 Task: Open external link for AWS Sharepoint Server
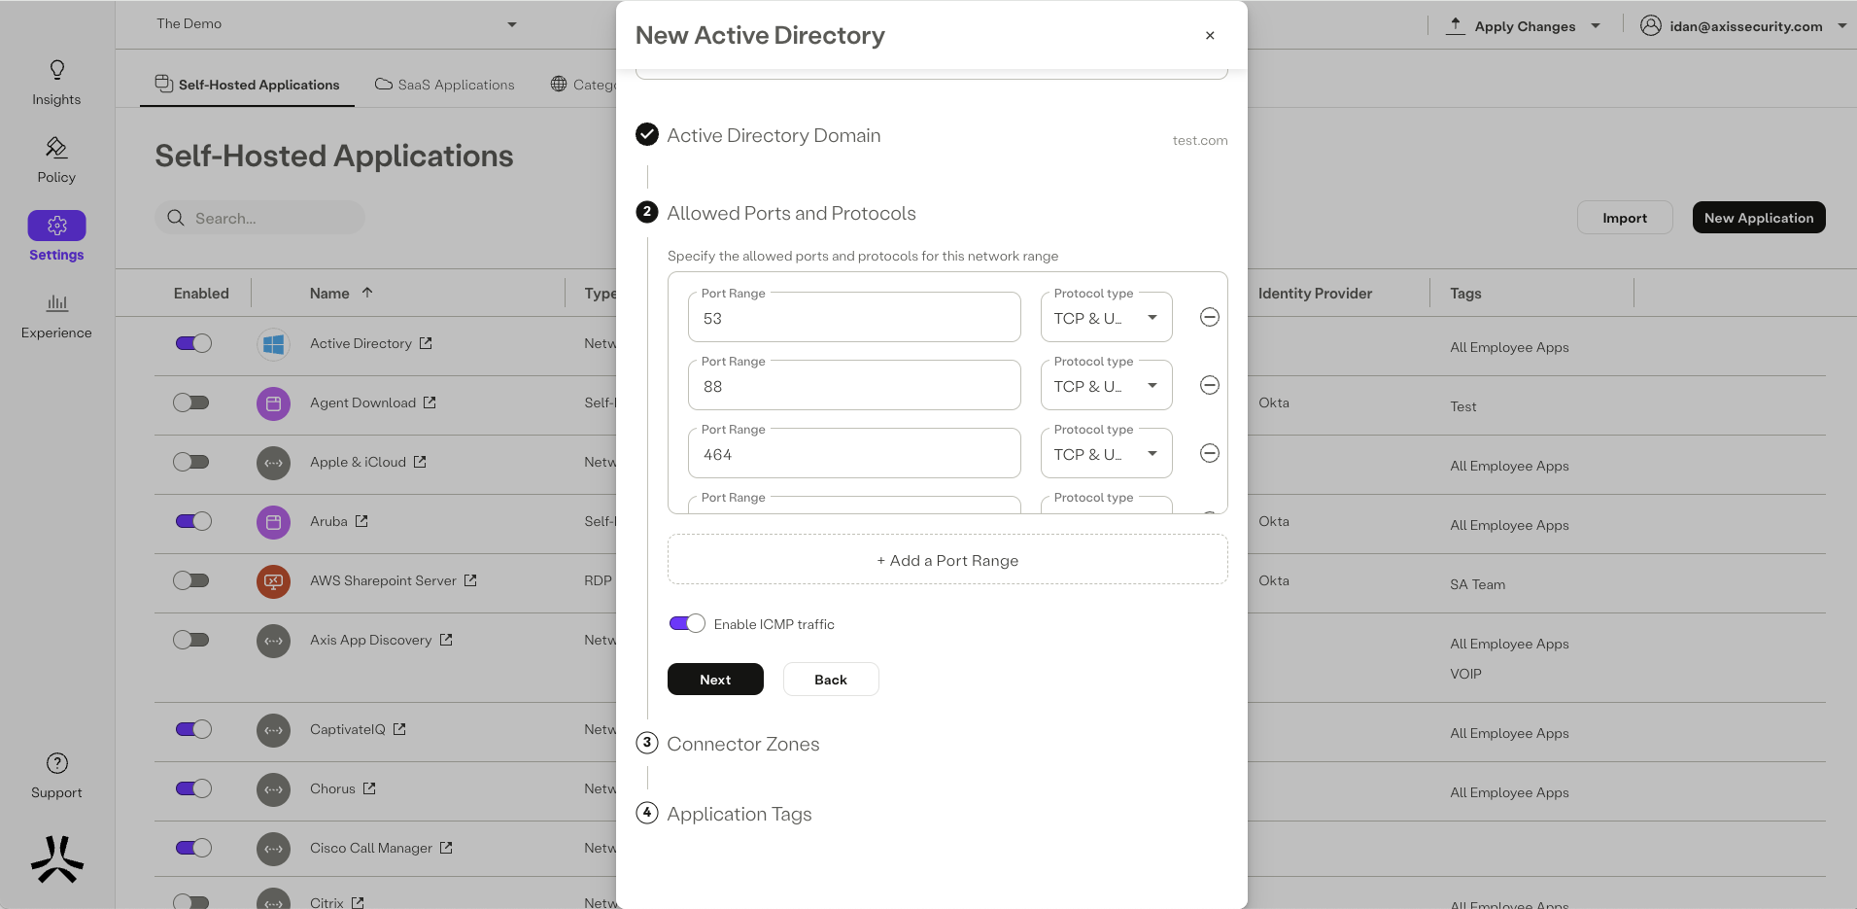(x=470, y=580)
